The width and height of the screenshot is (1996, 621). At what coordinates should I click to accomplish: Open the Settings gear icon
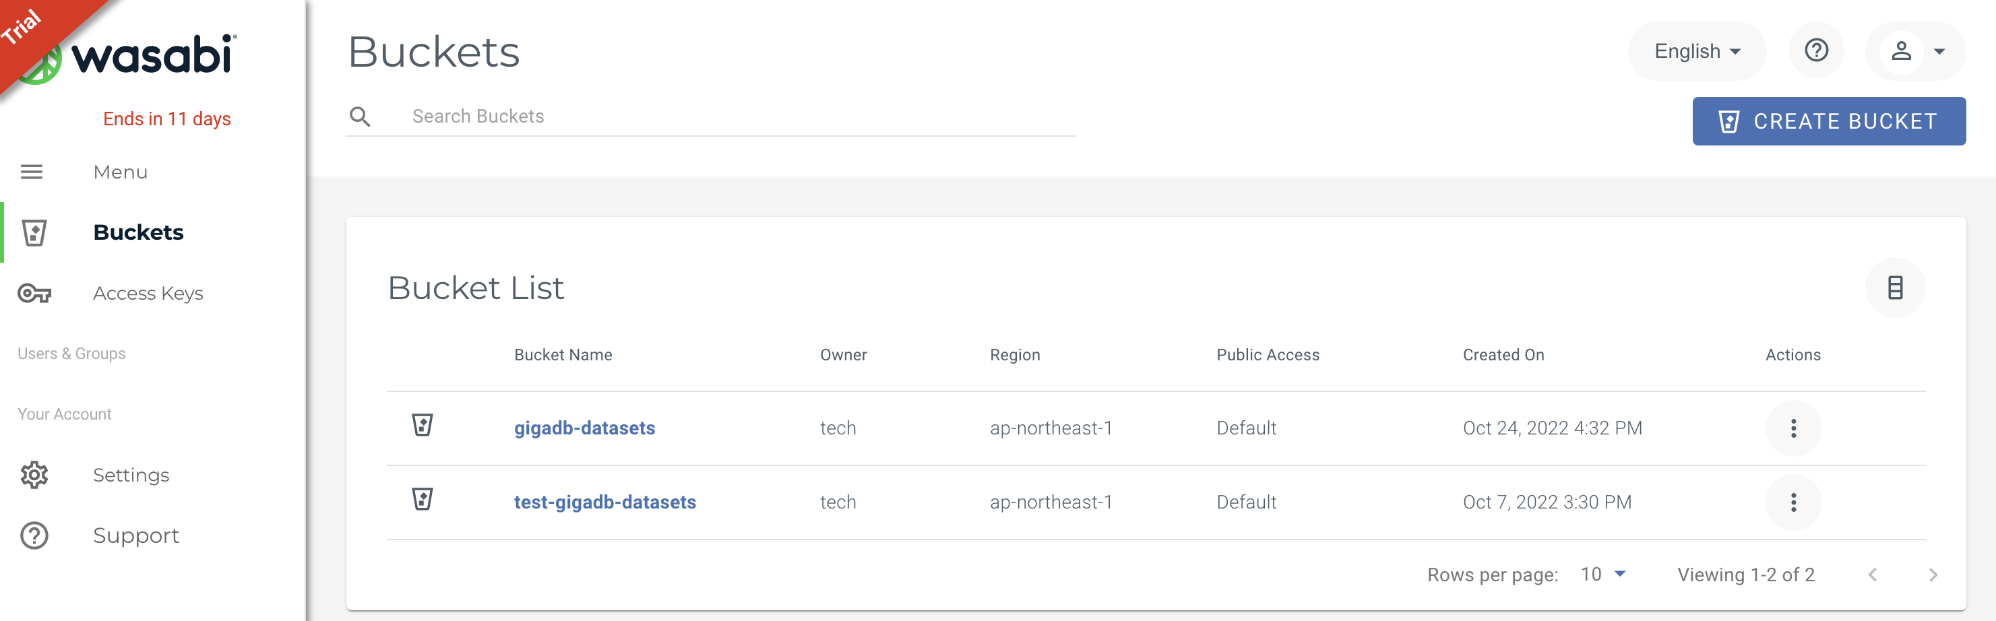point(33,475)
